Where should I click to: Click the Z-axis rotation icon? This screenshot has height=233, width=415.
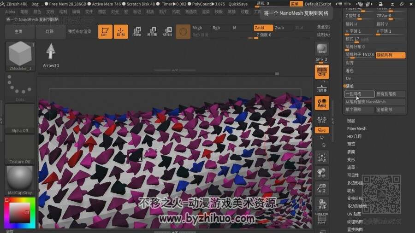tap(323, 145)
